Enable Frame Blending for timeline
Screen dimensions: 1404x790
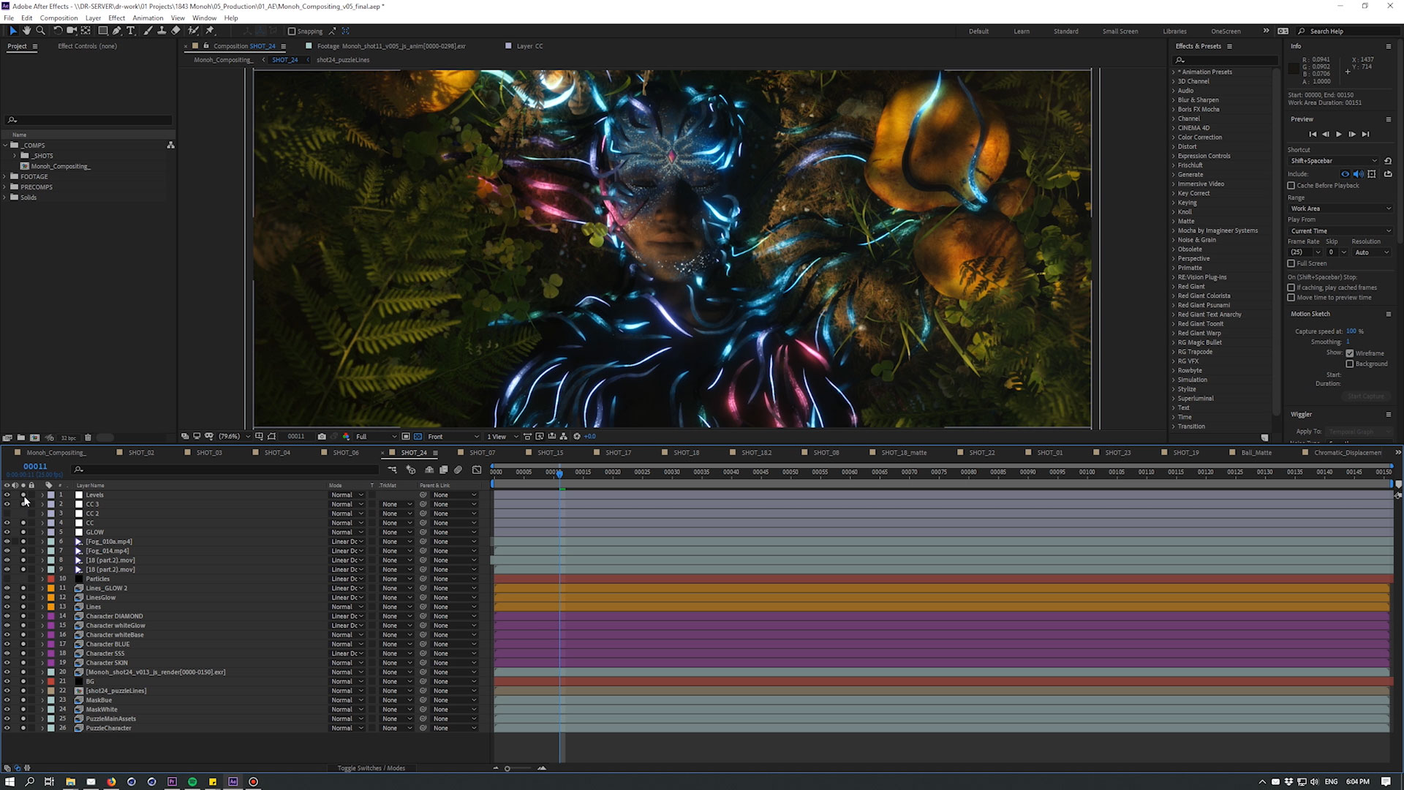443,470
